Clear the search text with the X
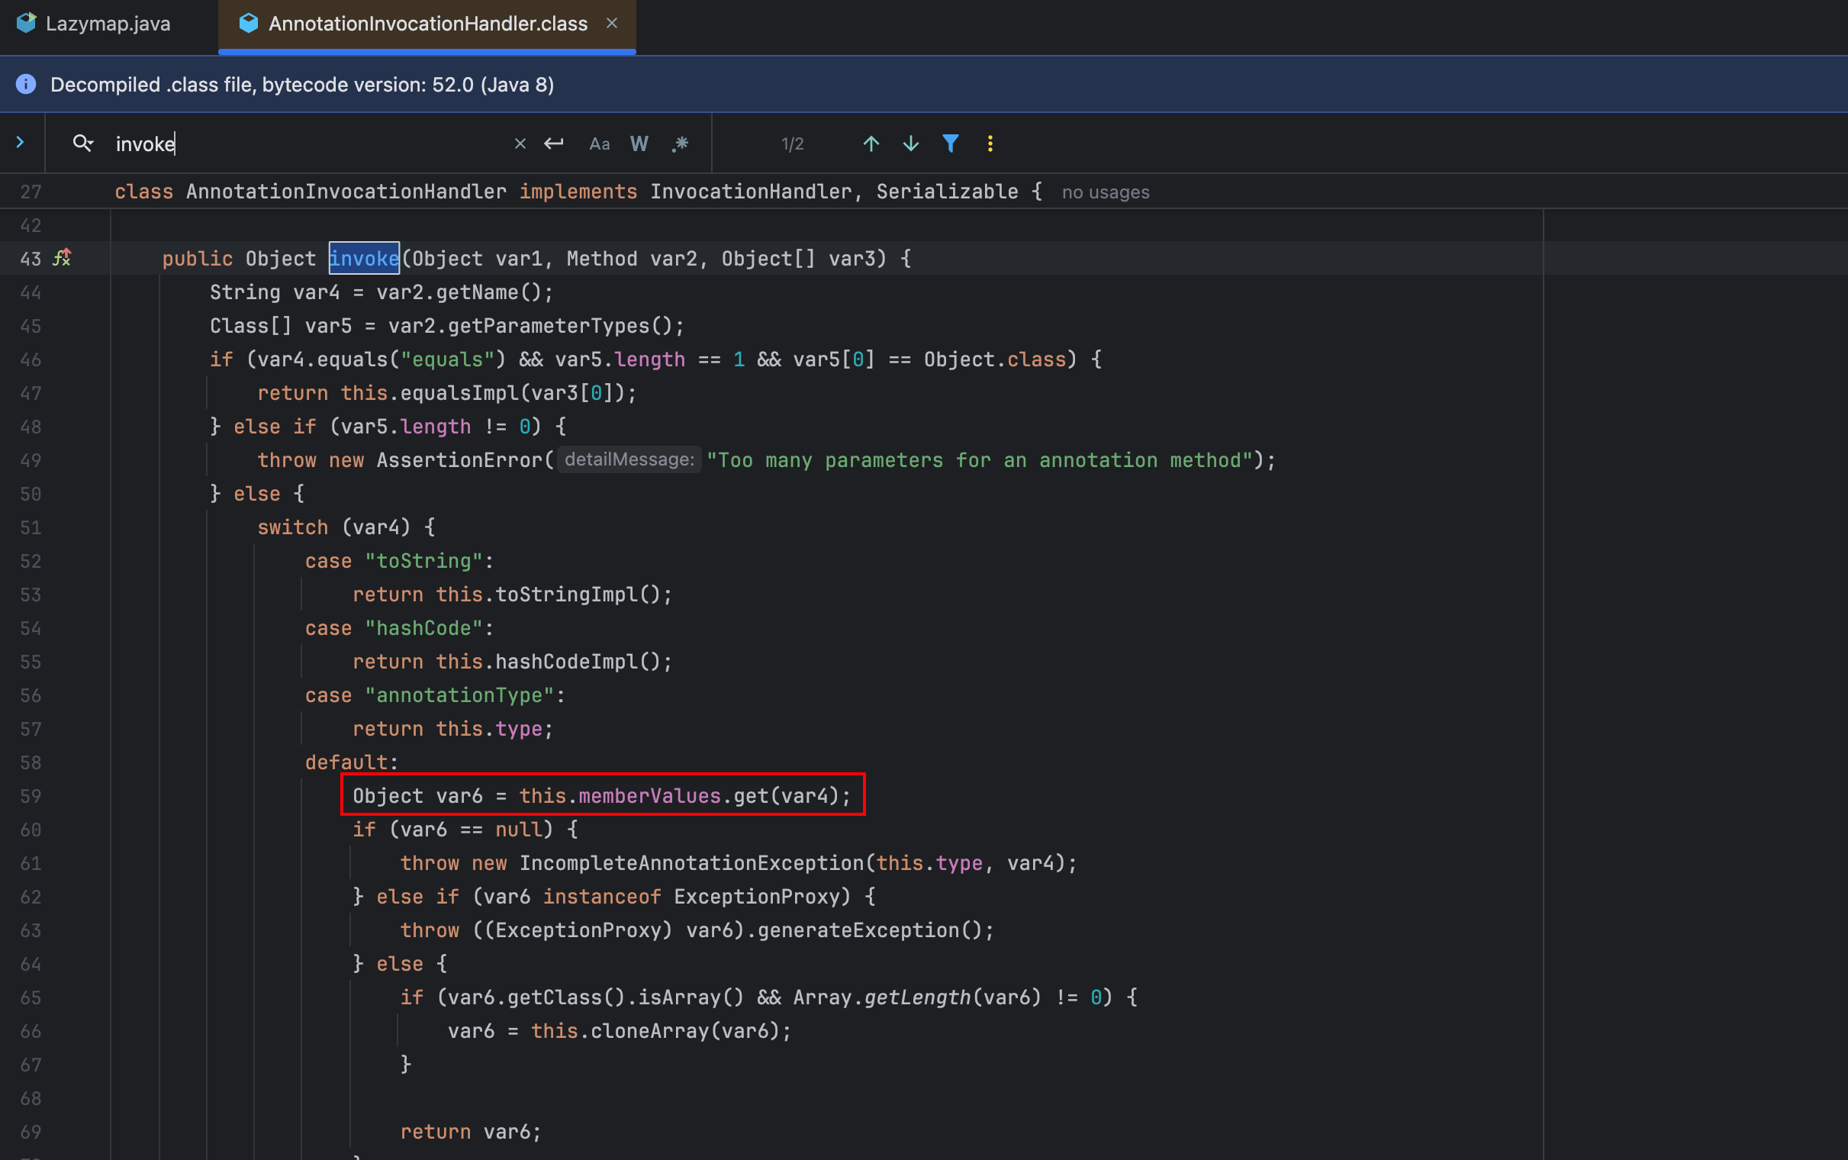Screen dimensions: 1848x1160 pos(520,143)
